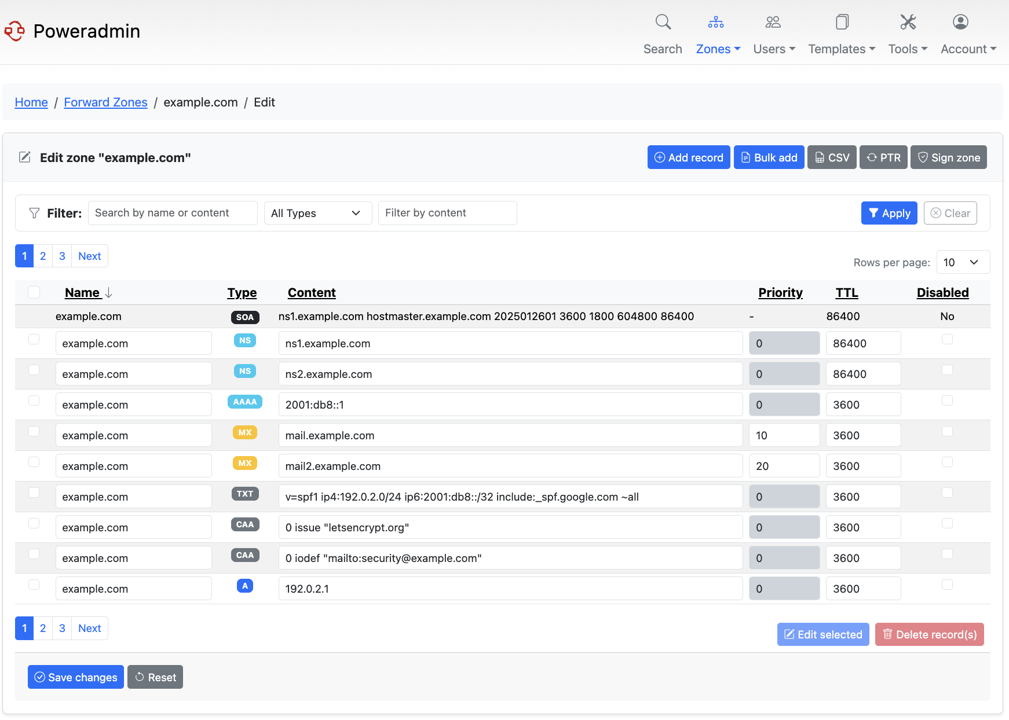1009x720 pixels.
Task: Change Rows per page dropdown
Action: (963, 262)
